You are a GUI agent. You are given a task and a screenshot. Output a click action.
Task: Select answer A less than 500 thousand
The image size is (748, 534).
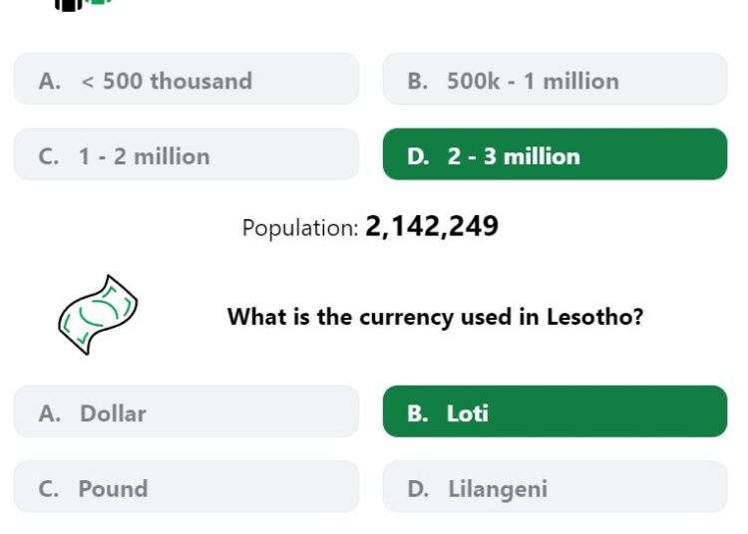(x=187, y=79)
